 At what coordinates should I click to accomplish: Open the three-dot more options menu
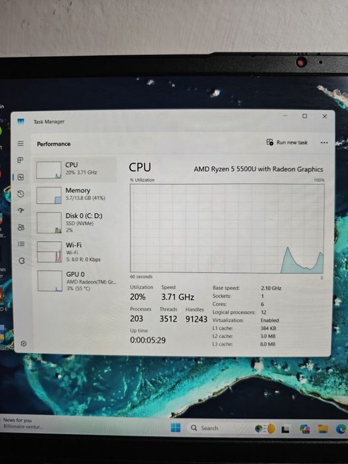pyautogui.click(x=324, y=143)
